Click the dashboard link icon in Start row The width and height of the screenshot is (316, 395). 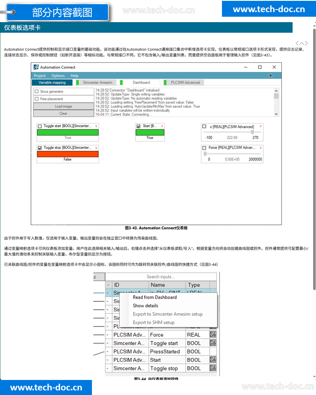(213, 360)
